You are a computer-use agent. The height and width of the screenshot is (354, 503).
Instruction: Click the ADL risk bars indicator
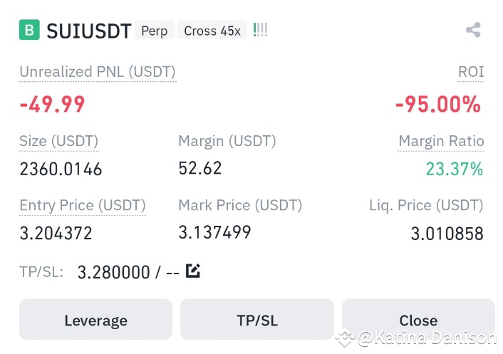260,30
